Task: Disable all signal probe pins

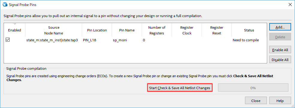Action: (x=280, y=60)
